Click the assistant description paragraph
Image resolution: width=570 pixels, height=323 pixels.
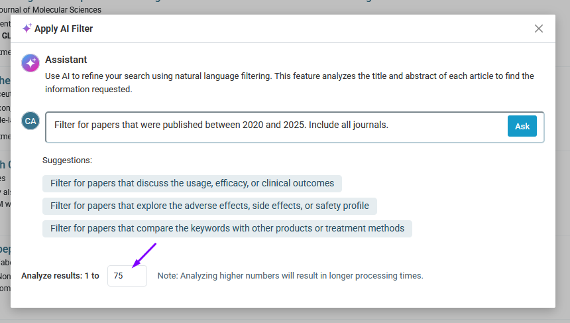(x=290, y=82)
